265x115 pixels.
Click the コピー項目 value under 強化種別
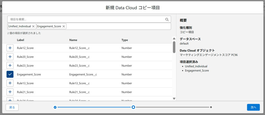(187, 32)
